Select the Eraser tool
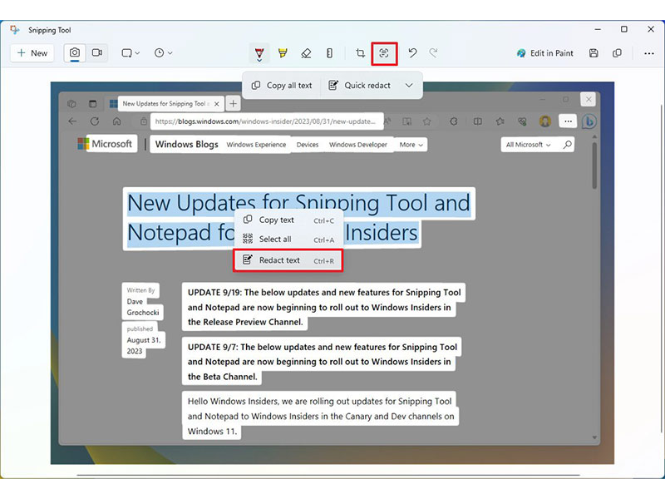The height and width of the screenshot is (499, 665). coord(306,53)
